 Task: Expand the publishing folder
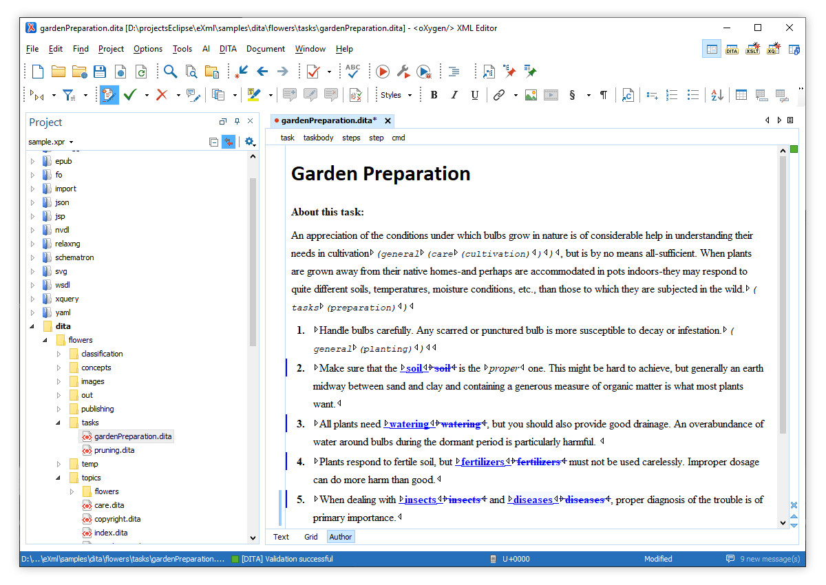59,409
